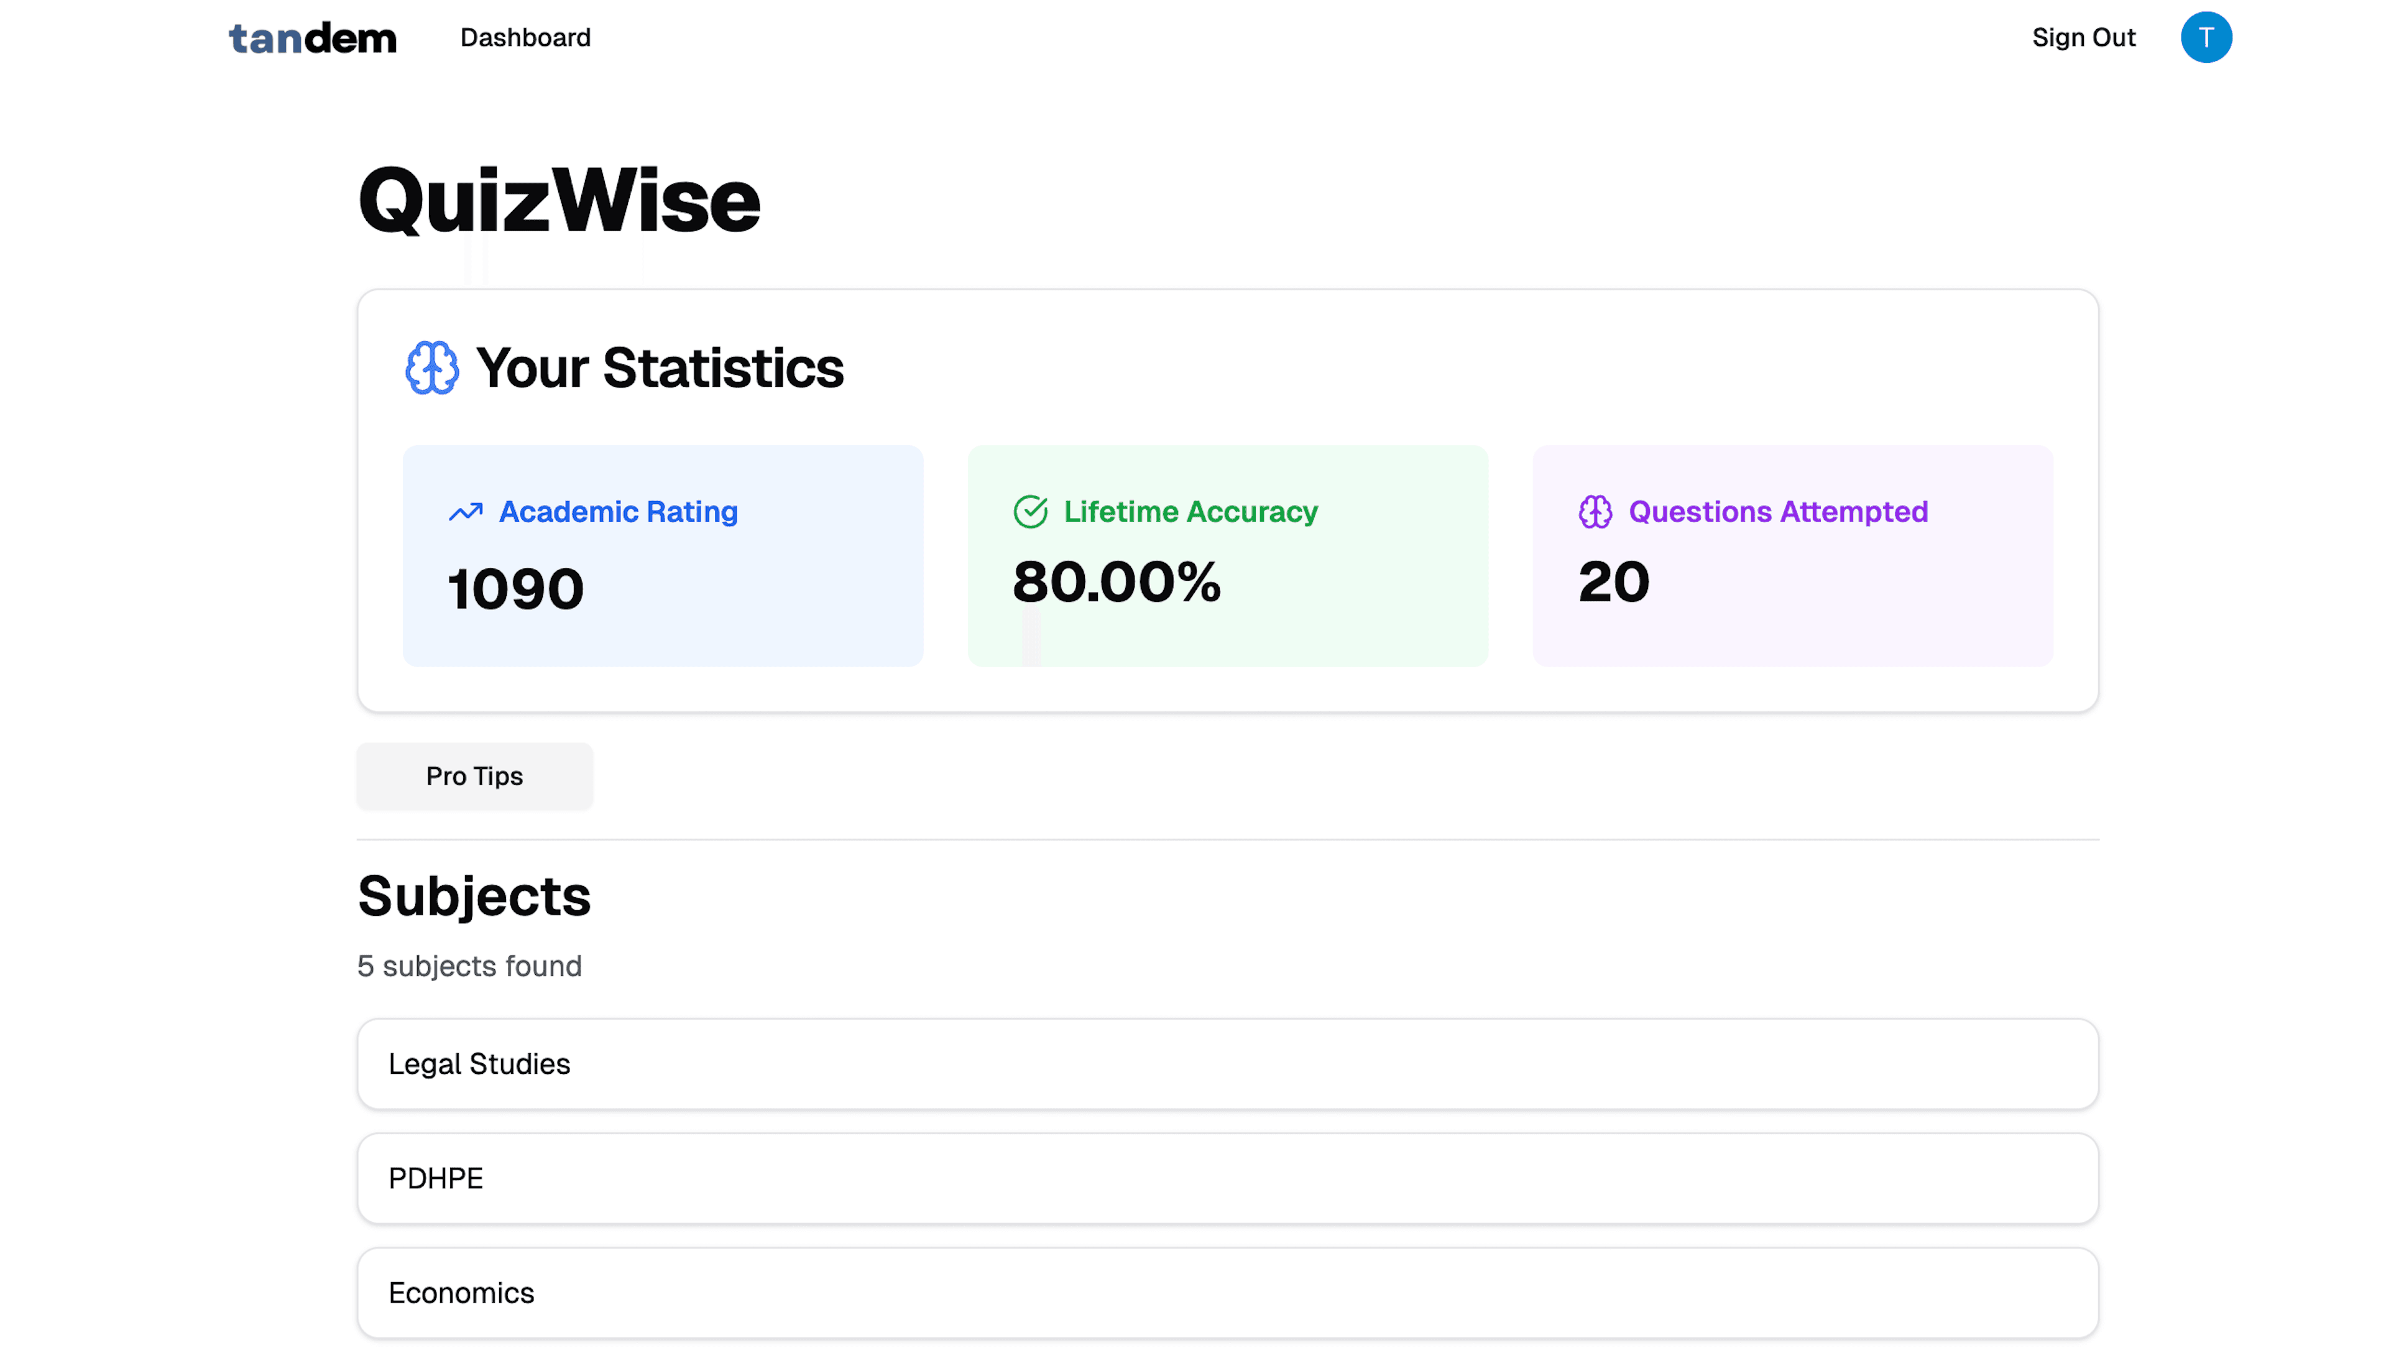Image resolution: width=2381 pixels, height=1353 pixels.
Task: Click the Sign Out link
Action: point(2083,37)
